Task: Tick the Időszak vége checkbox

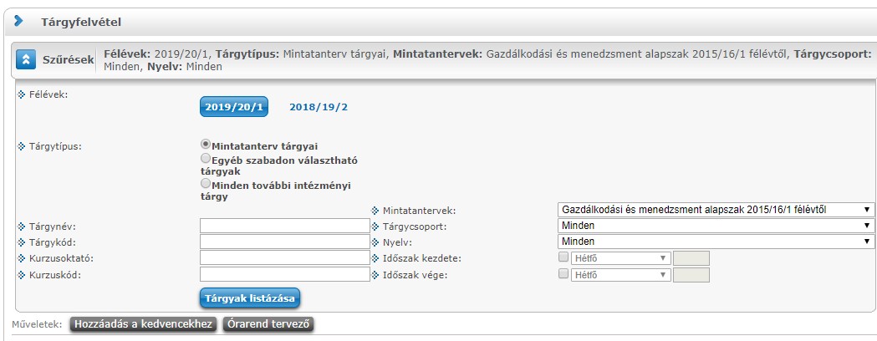Action: click(x=563, y=273)
